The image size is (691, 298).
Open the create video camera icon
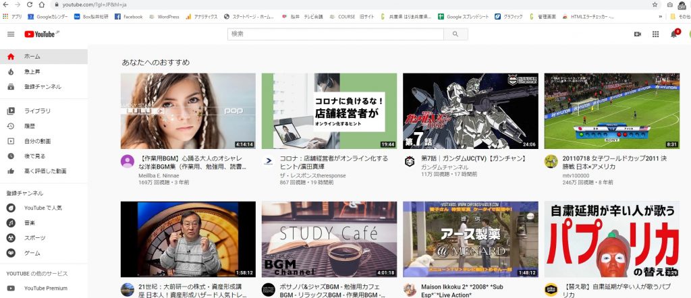637,34
